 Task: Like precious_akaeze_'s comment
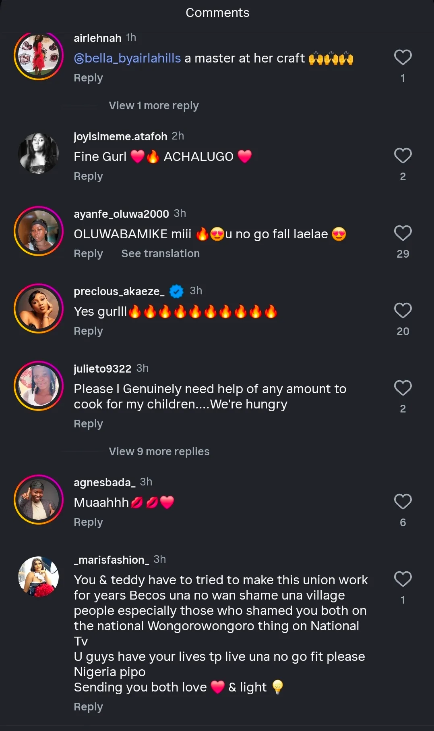[403, 310]
